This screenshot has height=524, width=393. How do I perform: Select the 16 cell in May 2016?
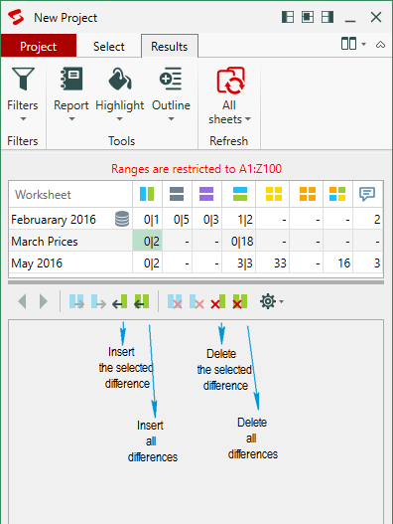[337, 263]
